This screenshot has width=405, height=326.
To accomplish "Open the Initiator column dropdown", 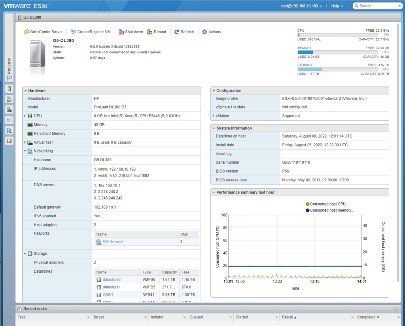I will 184,317.
